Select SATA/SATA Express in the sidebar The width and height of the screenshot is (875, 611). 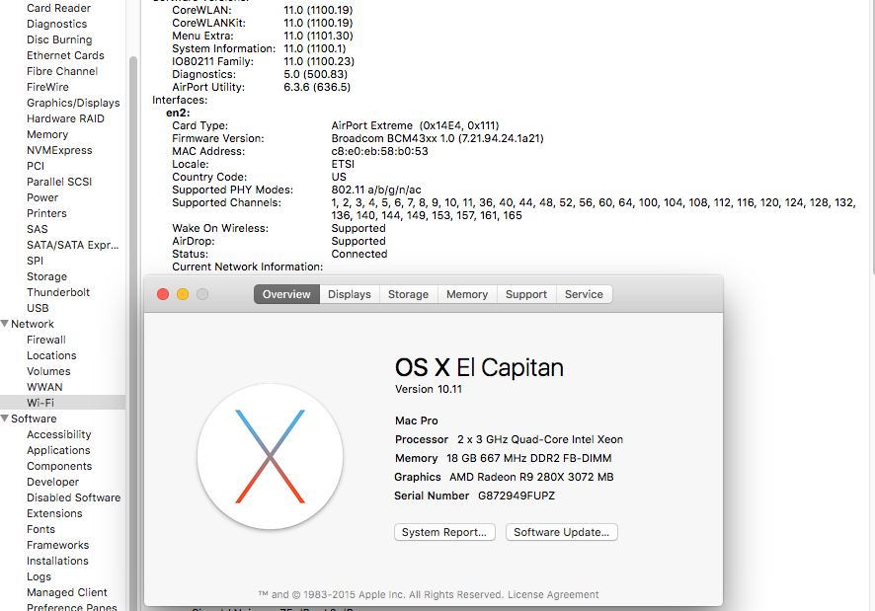pos(72,245)
